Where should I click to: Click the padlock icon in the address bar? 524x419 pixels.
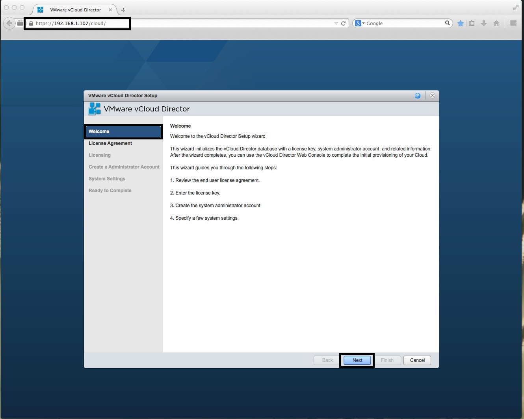(x=30, y=23)
